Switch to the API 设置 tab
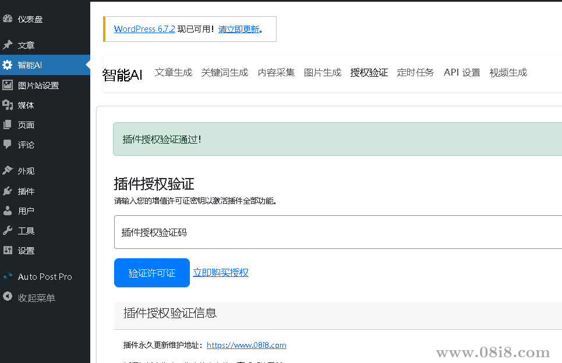The image size is (562, 363). click(461, 72)
